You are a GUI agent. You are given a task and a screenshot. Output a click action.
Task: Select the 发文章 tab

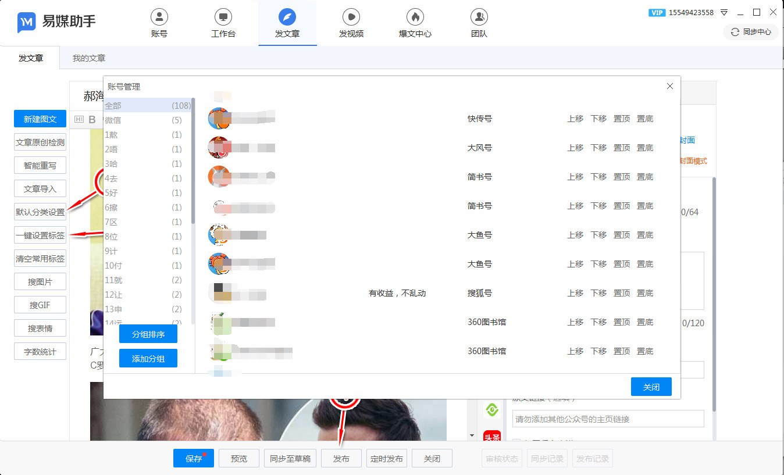pos(30,58)
